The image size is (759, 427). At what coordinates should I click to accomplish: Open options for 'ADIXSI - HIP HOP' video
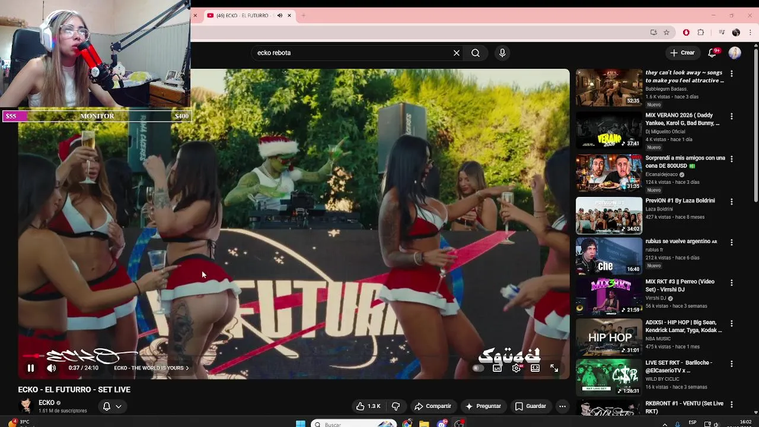(732, 324)
